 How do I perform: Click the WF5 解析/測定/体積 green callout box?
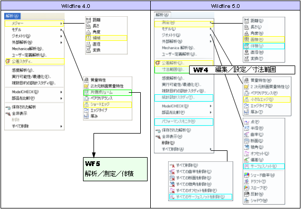pos(115,169)
